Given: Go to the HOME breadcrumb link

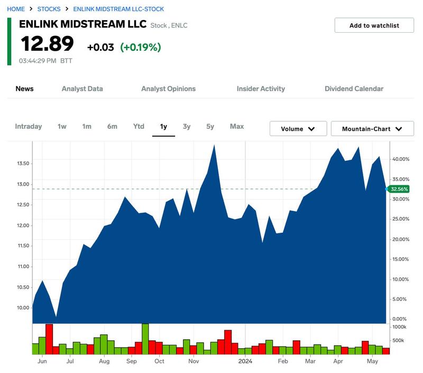Looking at the screenshot, I should click(16, 9).
